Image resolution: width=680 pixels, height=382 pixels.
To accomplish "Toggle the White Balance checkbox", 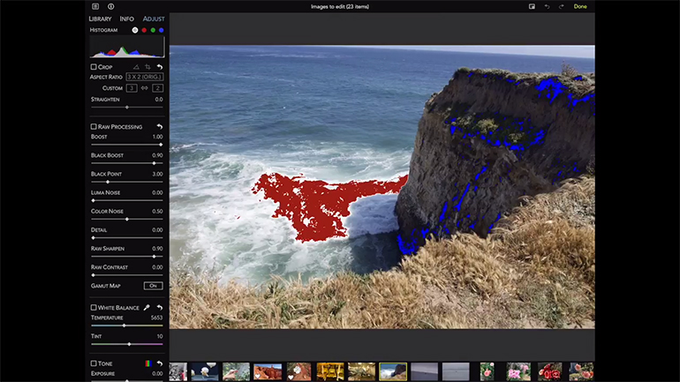I will [x=94, y=307].
